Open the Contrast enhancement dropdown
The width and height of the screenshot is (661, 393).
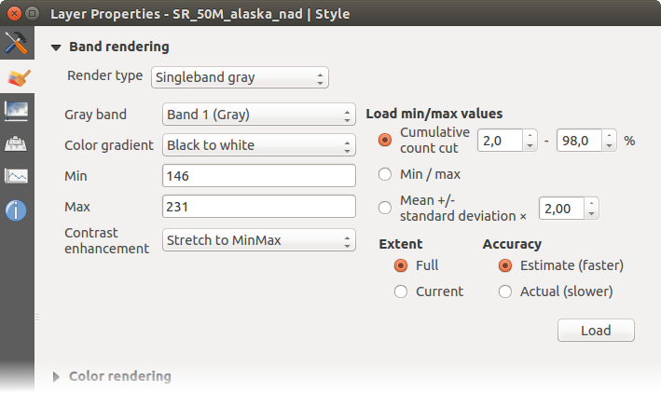pos(258,240)
